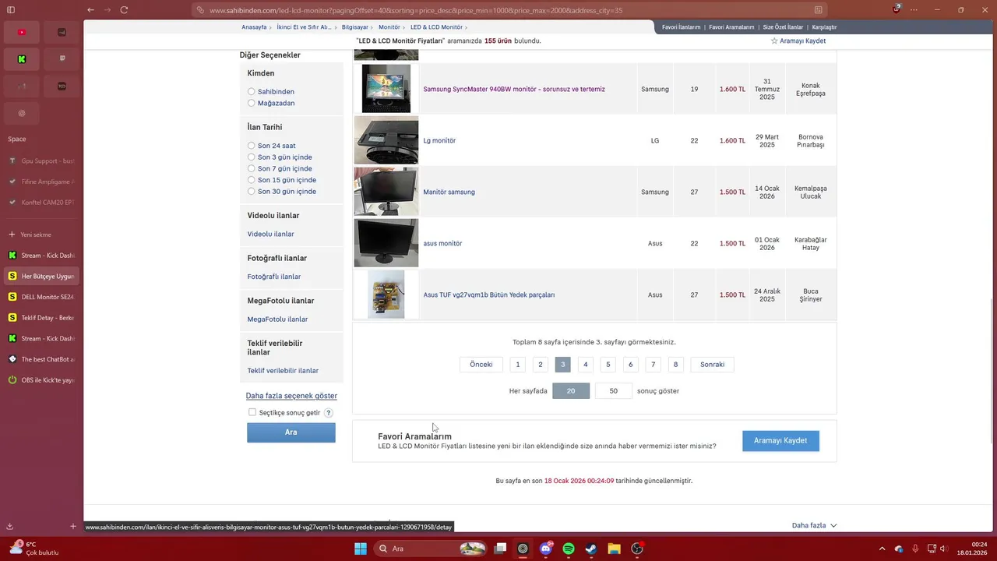Go to the Önceki results page
The width and height of the screenshot is (997, 561).
[481, 365]
